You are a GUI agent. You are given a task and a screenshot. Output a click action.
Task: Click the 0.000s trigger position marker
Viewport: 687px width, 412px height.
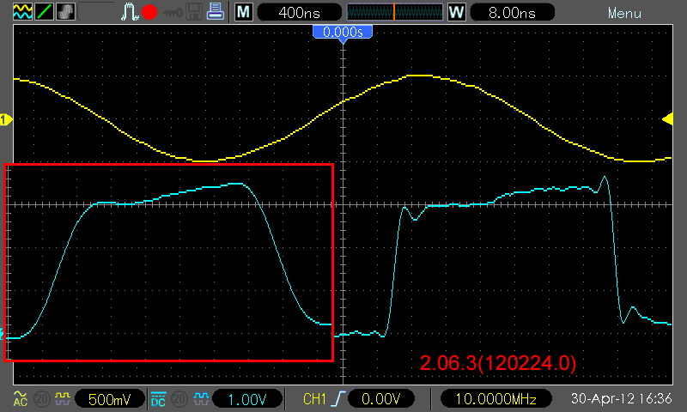tap(343, 33)
